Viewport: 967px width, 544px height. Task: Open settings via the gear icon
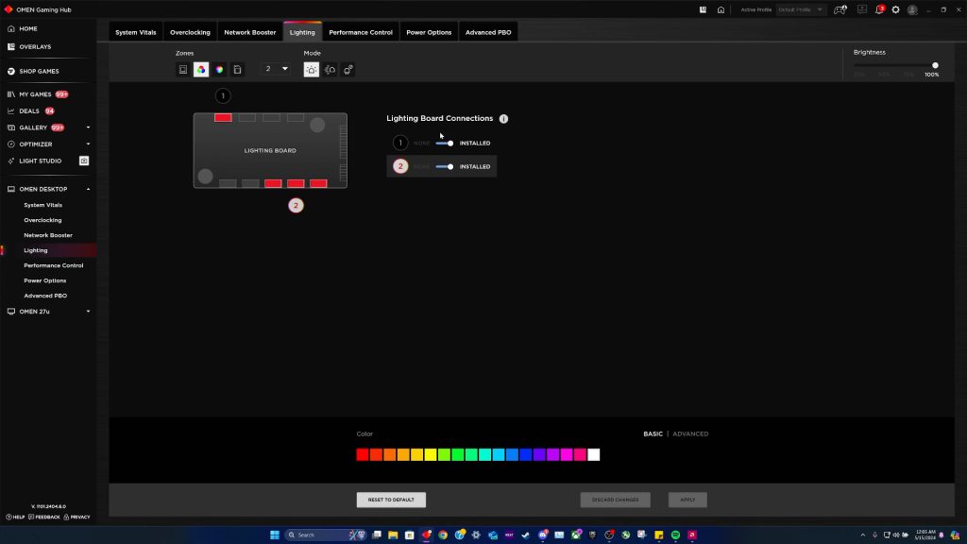pyautogui.click(x=895, y=9)
